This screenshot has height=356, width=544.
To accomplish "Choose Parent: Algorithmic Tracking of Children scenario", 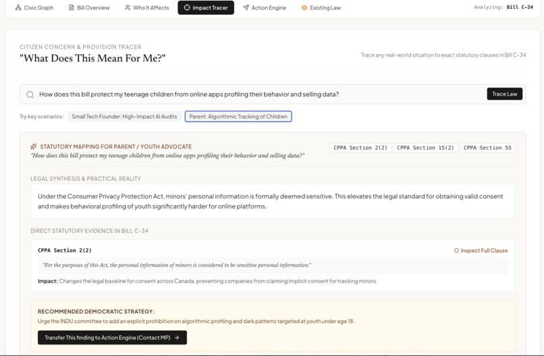I will click(x=238, y=117).
